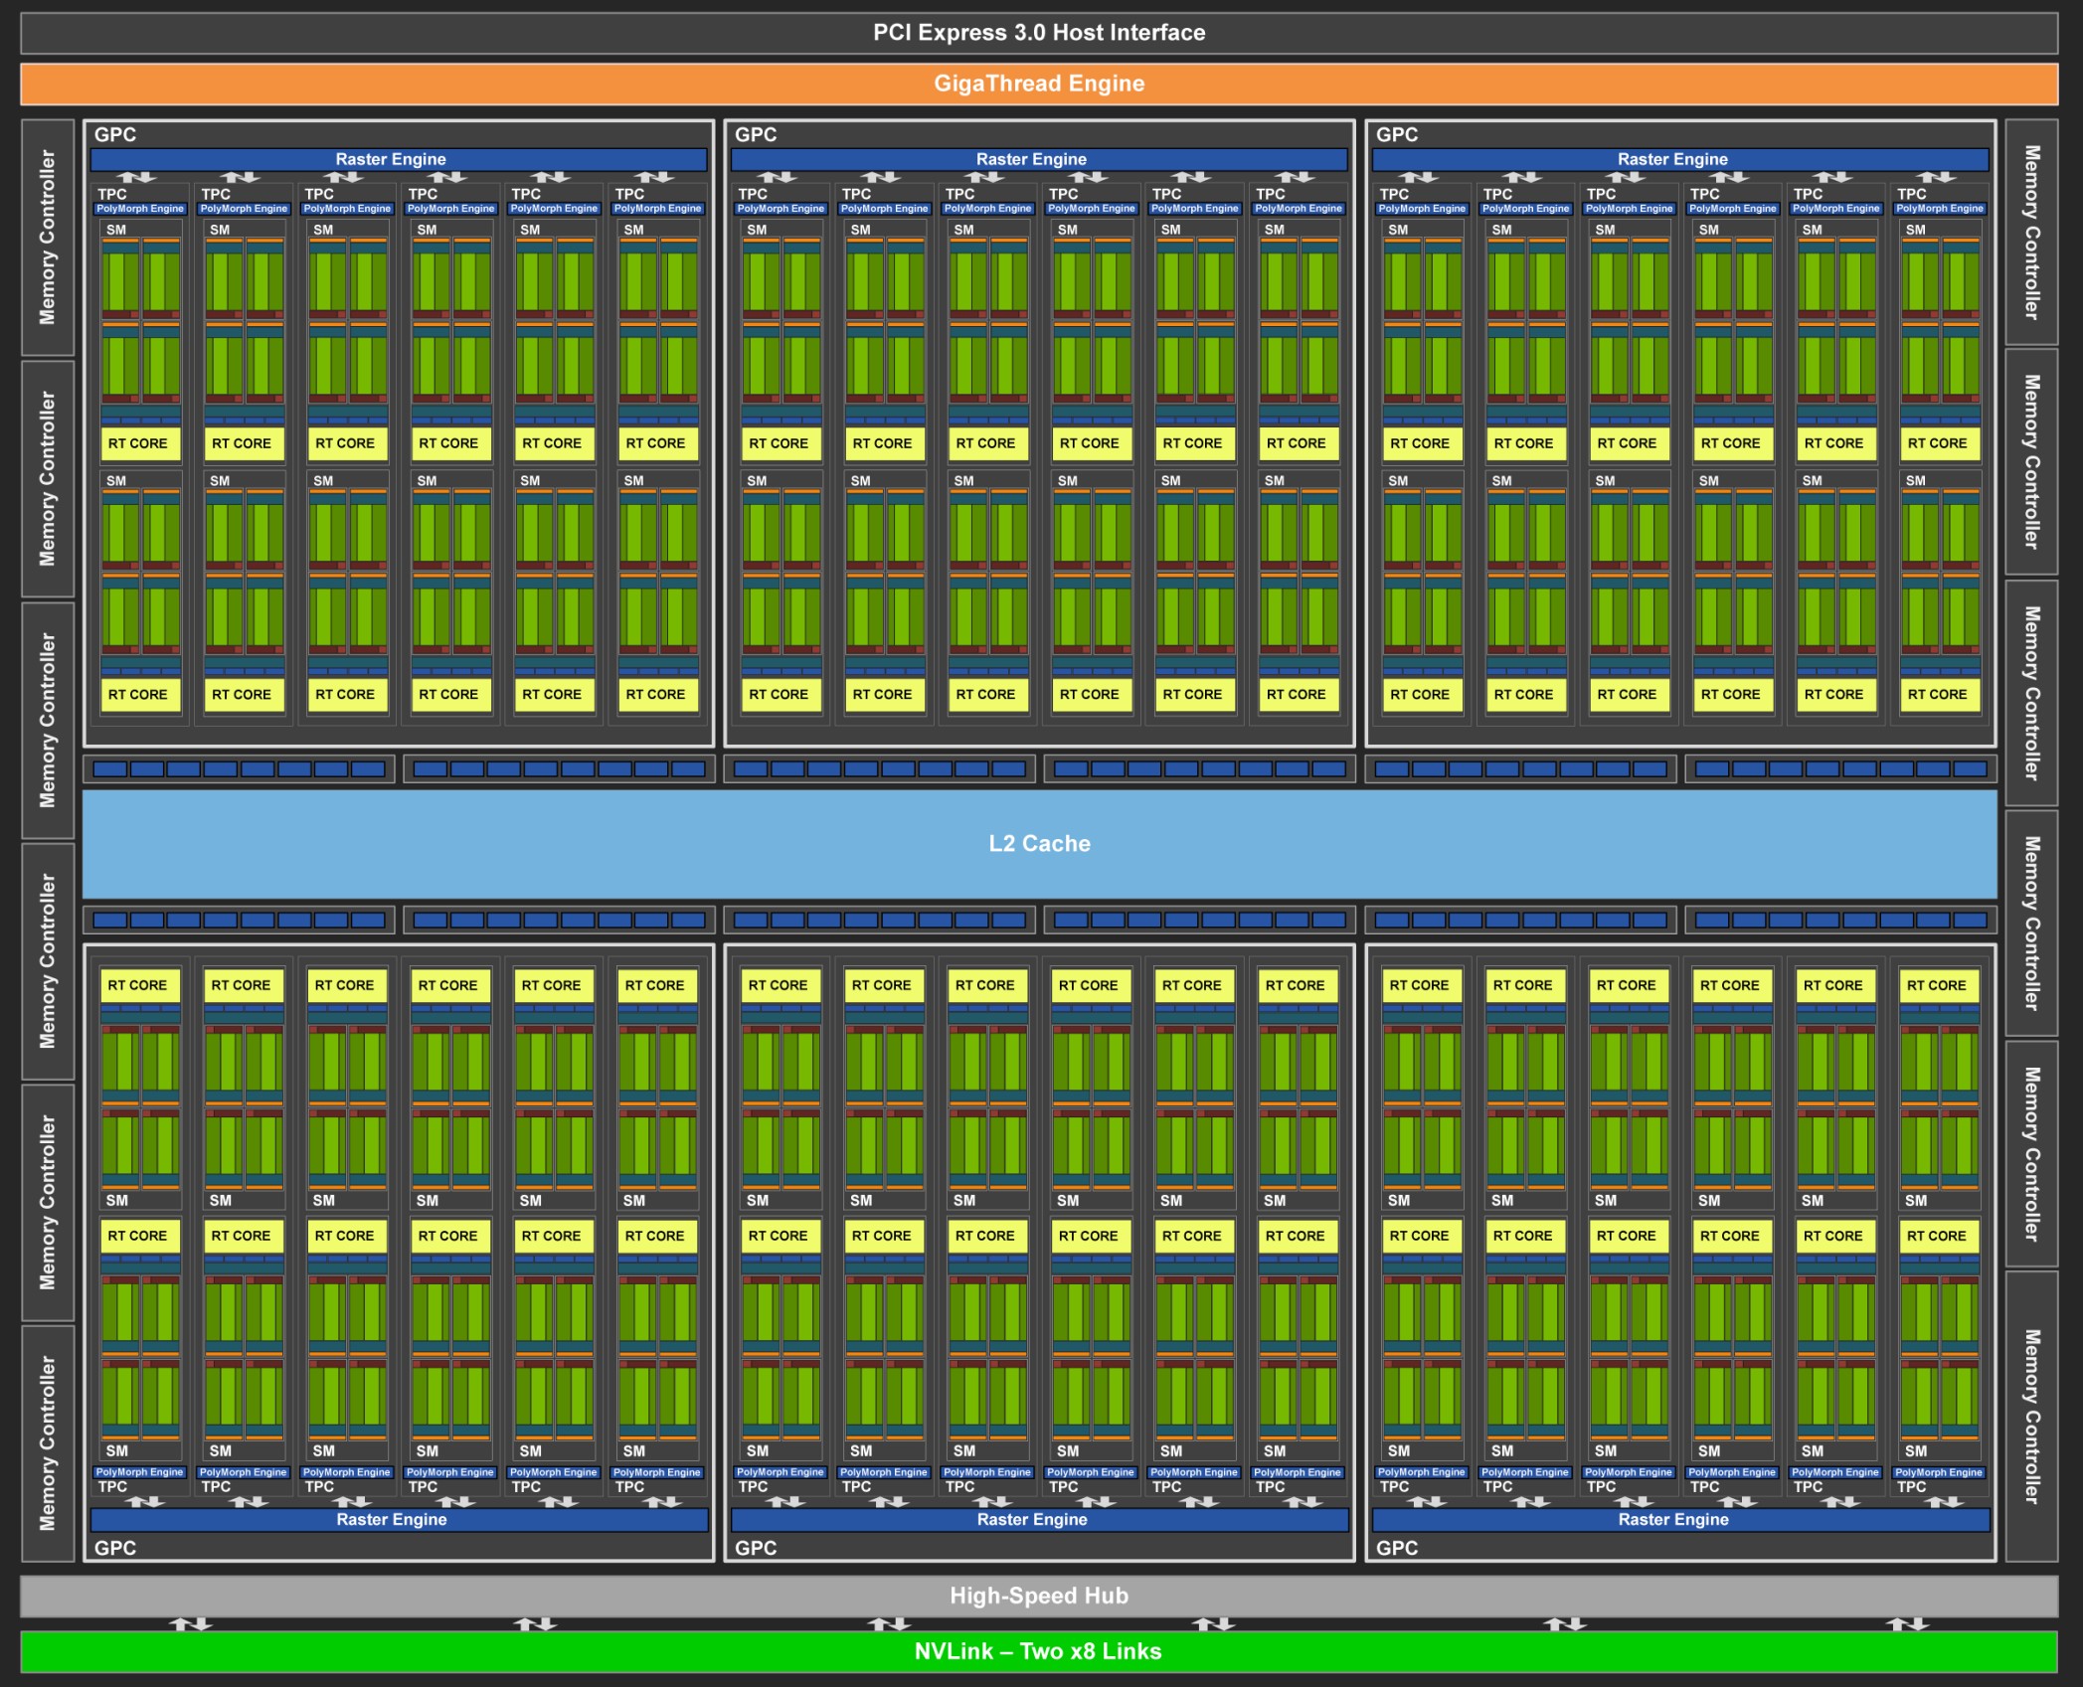Screen dimensions: 2083x1687
Task: Click the leftmost arrow pair between Hub and NVLink
Action: [190, 1624]
